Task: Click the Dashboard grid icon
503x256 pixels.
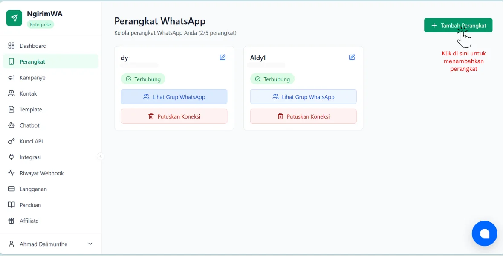Action: pyautogui.click(x=11, y=46)
